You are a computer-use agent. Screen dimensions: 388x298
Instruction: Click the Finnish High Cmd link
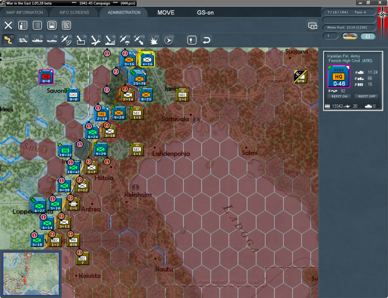tap(344, 61)
